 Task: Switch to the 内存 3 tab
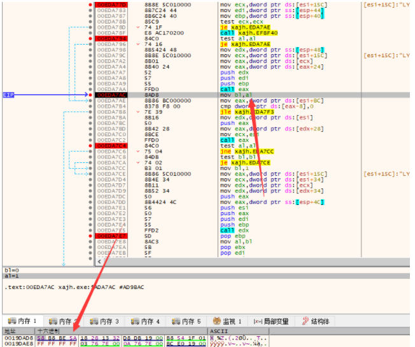point(104,322)
